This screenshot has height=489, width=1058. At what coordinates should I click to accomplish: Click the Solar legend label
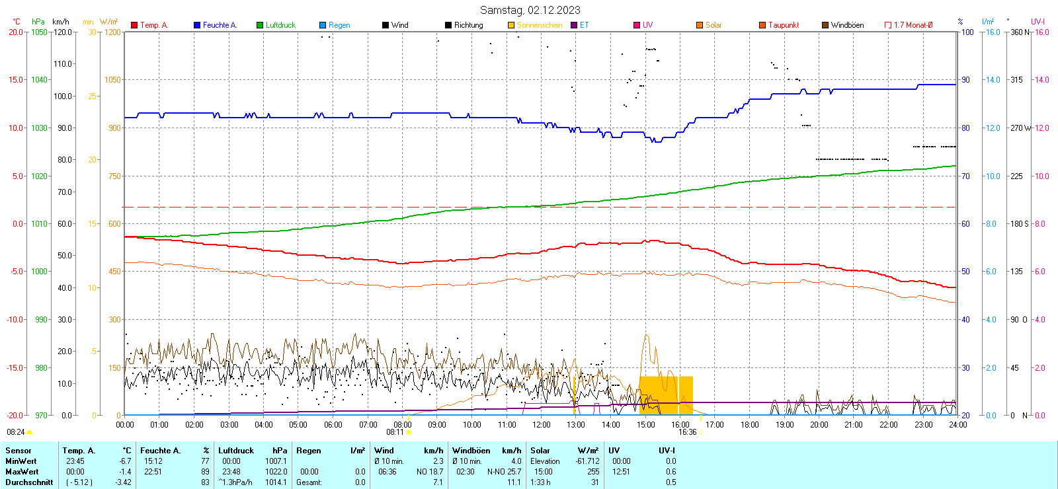point(713,25)
